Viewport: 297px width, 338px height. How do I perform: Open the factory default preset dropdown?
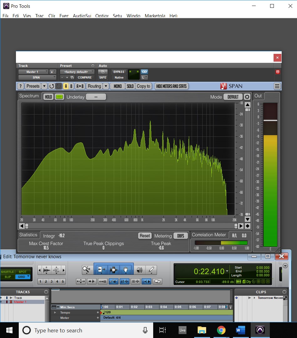(x=77, y=72)
